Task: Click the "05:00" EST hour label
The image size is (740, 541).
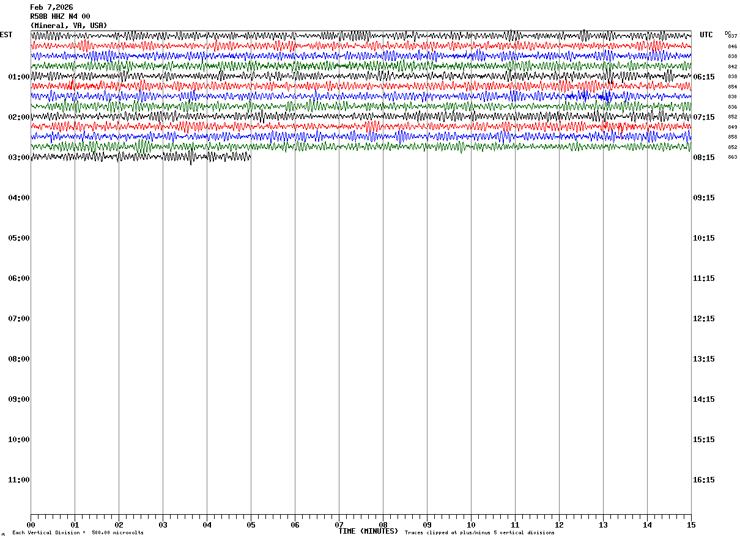Action: [19, 238]
